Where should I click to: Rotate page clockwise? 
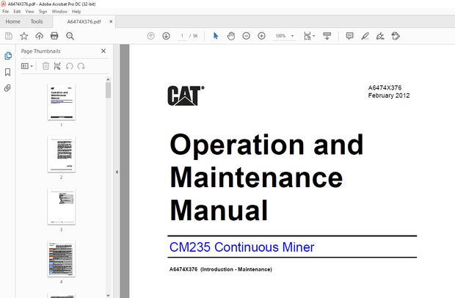81,66
